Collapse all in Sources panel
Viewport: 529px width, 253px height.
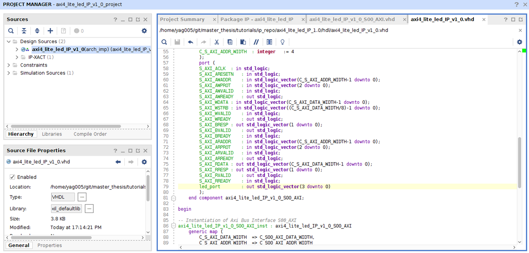(x=24, y=31)
